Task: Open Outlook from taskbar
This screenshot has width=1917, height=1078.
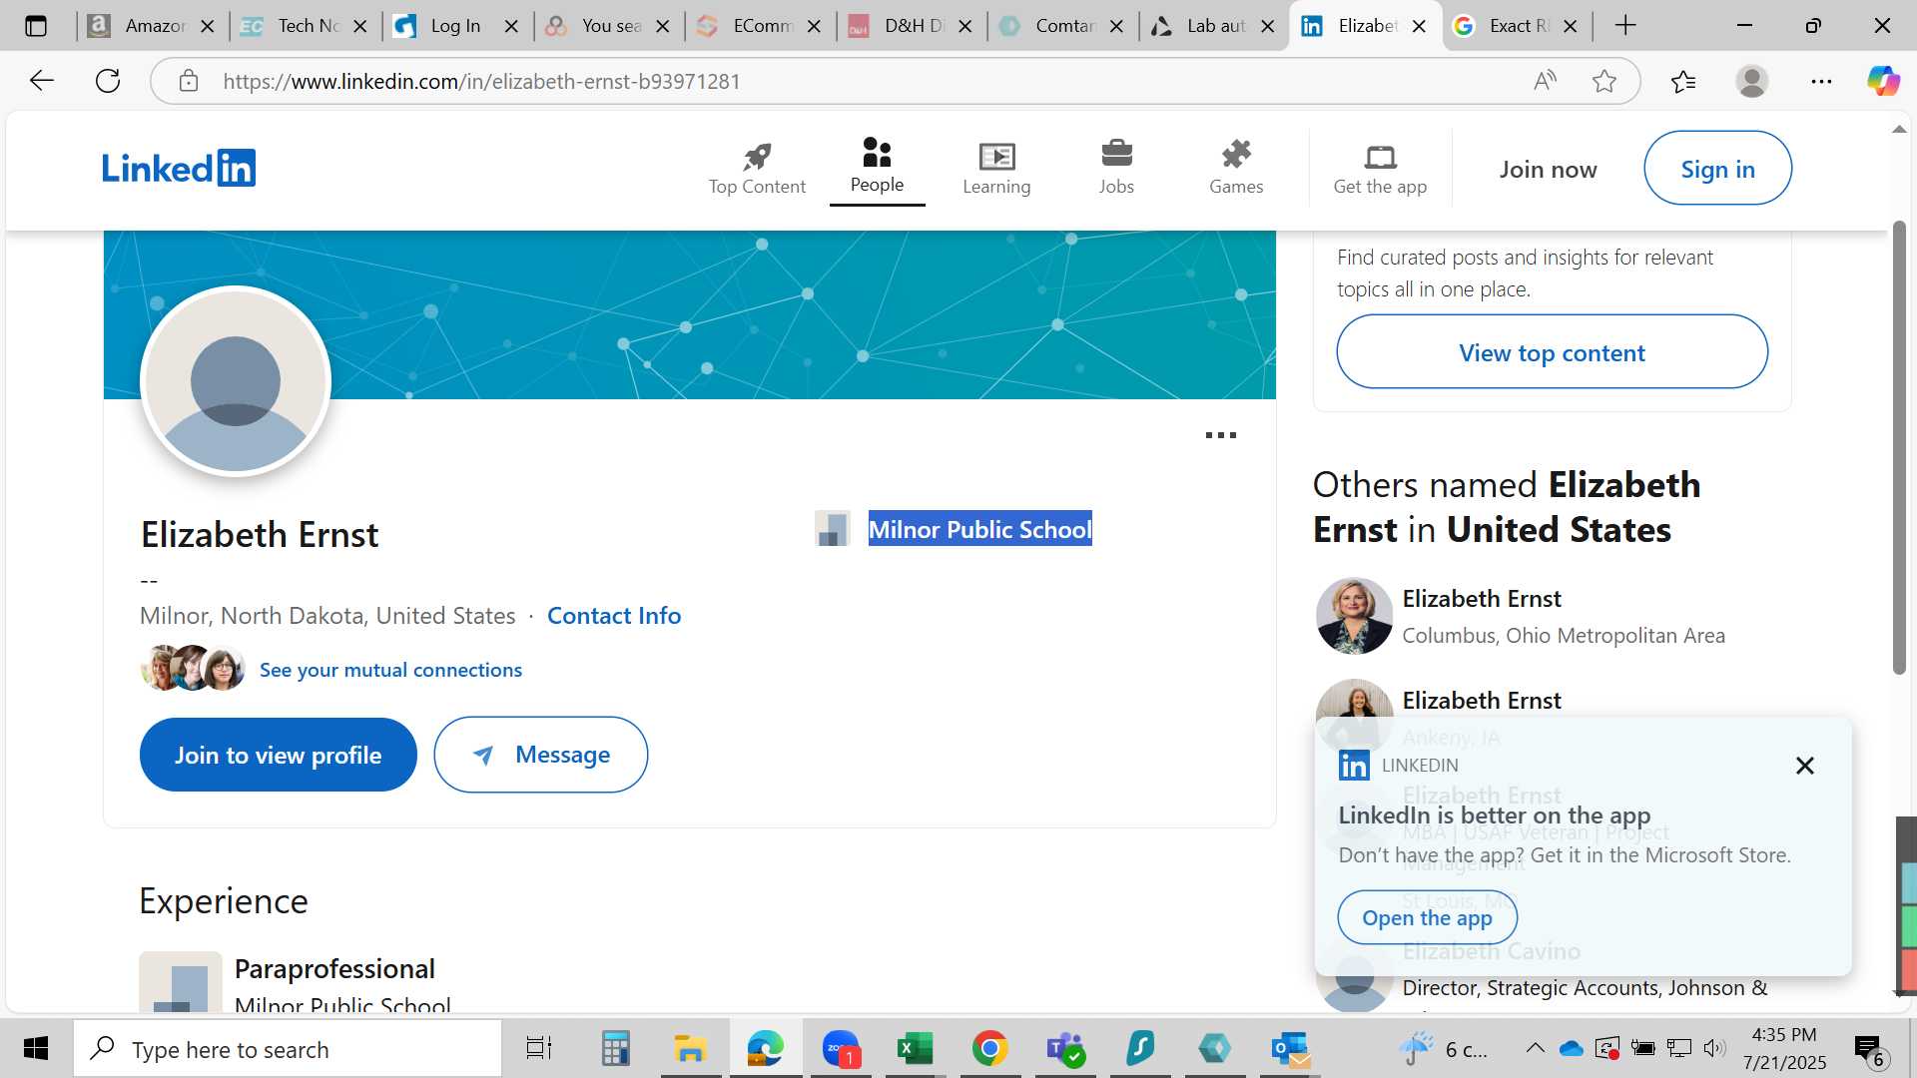Action: coord(1290,1048)
